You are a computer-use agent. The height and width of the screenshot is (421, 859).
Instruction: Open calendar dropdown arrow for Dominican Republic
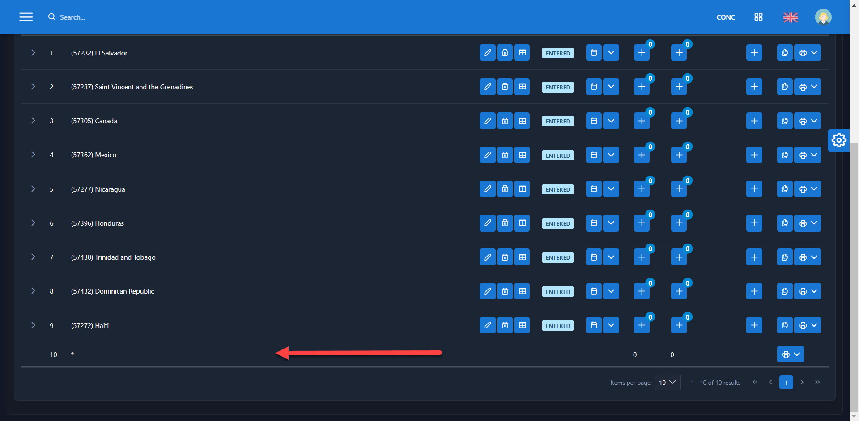(x=611, y=291)
